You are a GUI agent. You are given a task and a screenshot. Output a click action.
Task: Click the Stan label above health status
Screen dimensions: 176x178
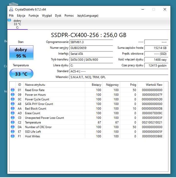[x=21, y=42]
